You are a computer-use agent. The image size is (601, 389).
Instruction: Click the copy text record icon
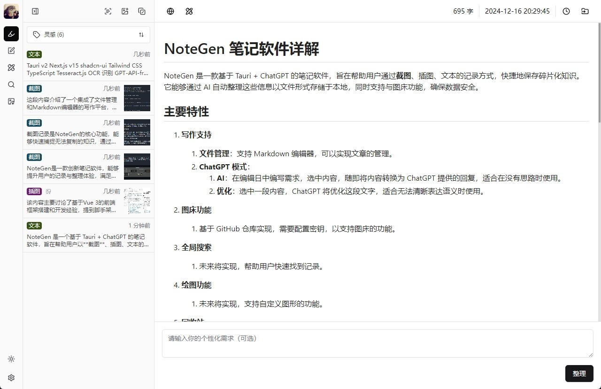(142, 11)
